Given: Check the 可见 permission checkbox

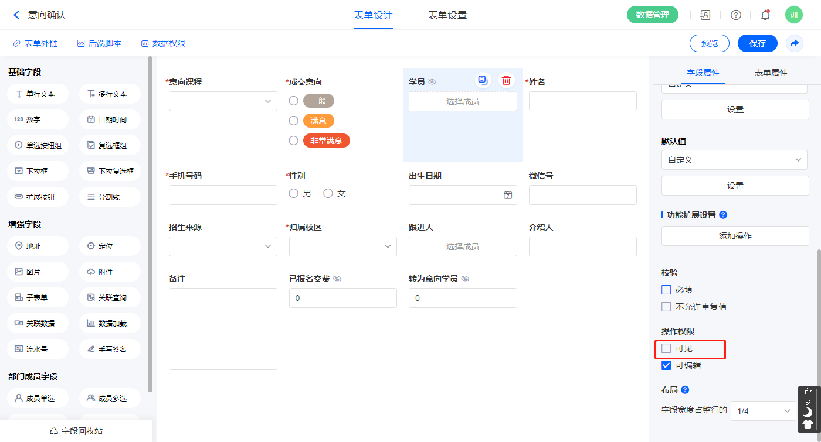Looking at the screenshot, I should [x=666, y=348].
